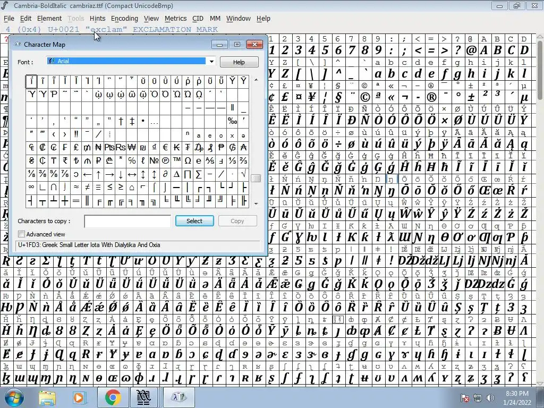Viewport: 544px width, 408px height.
Task: Pick the per mille ‰ character
Action: (232, 121)
